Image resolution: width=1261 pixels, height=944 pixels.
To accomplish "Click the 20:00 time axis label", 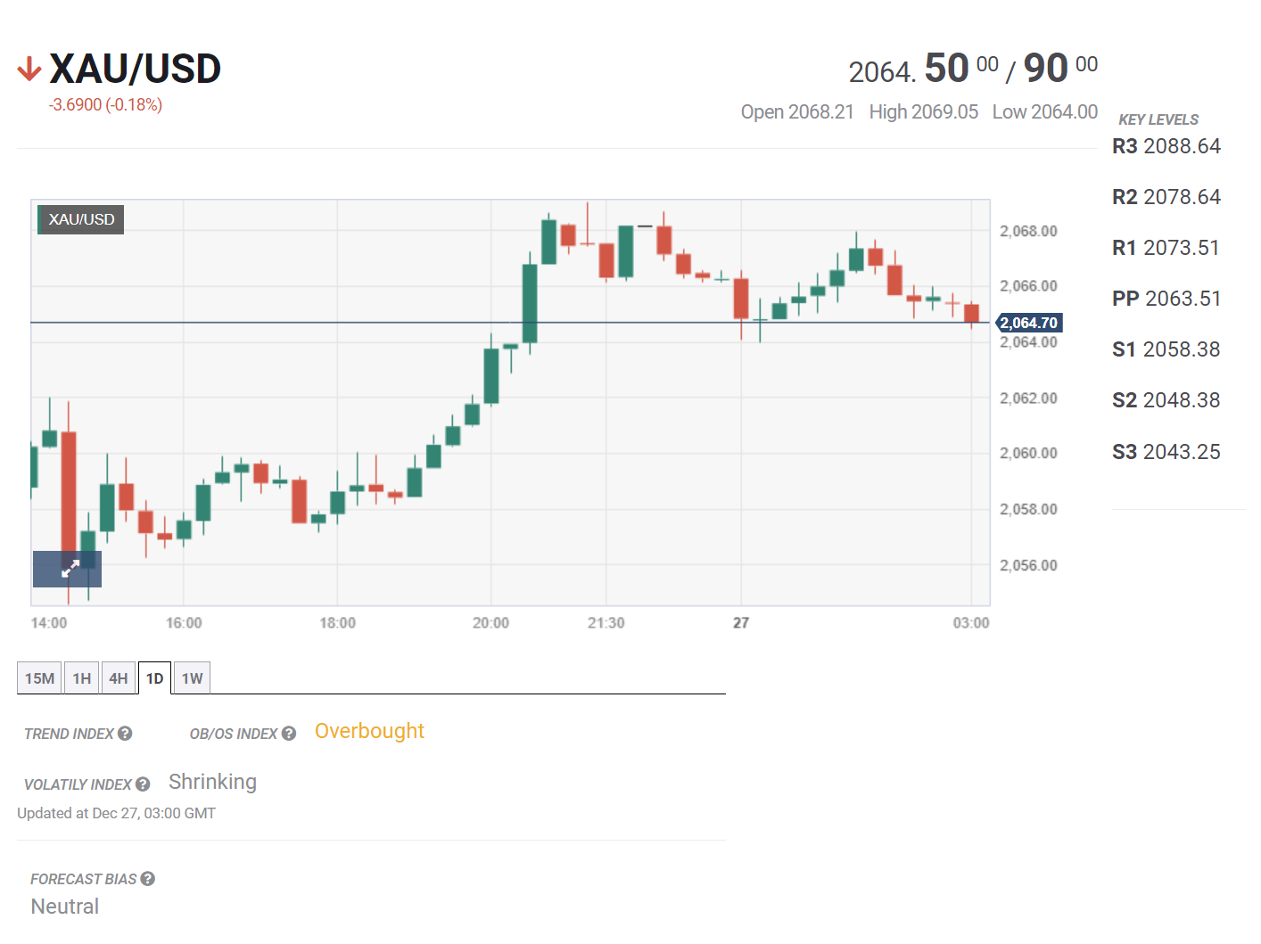I will tap(490, 623).
